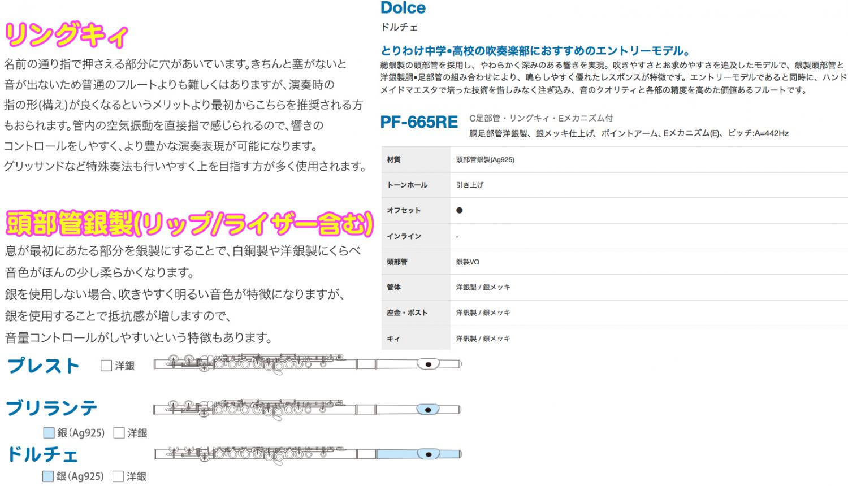The height and width of the screenshot is (486, 848).
Task: Toggle the 洋銀 box under ブリランテ
Action: click(x=119, y=433)
